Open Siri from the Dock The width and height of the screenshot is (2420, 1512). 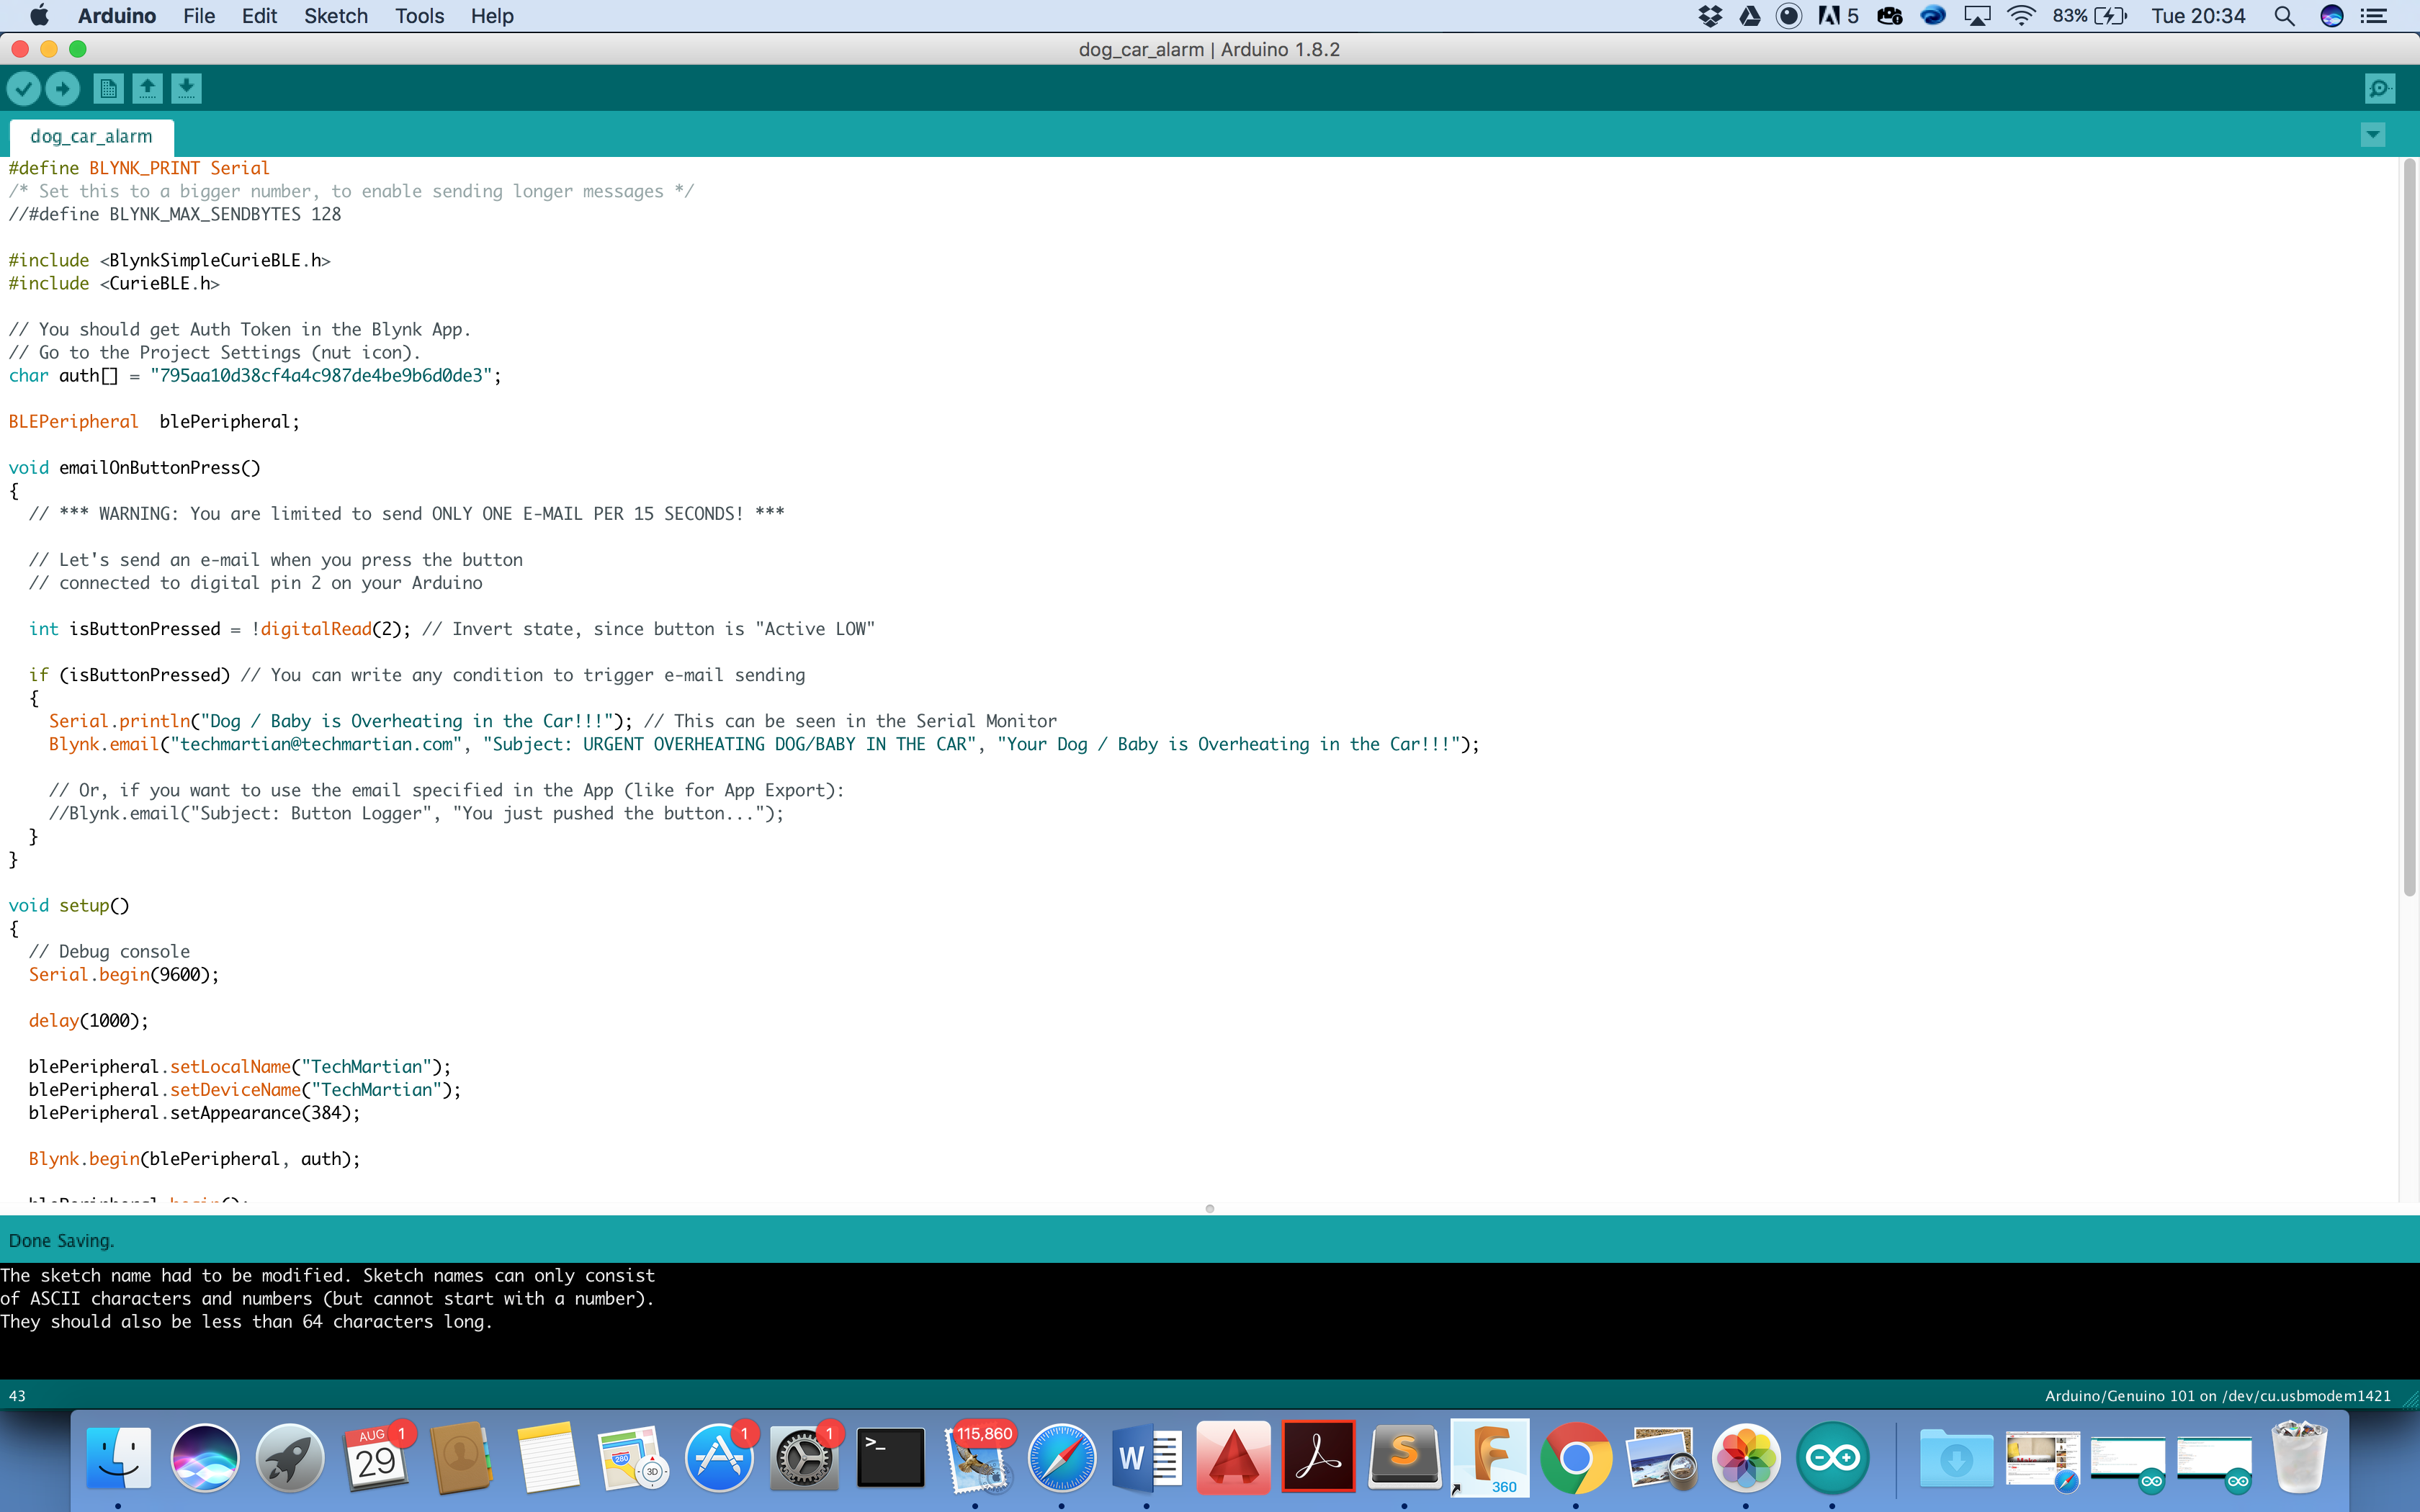coord(205,1458)
